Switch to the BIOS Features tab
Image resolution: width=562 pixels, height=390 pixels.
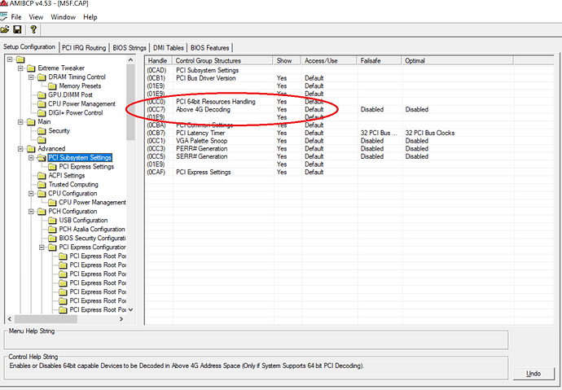tap(209, 48)
